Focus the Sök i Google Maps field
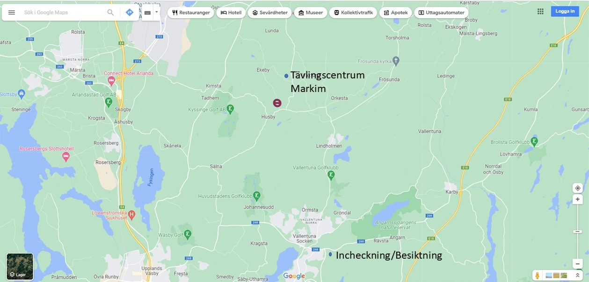 click(x=63, y=13)
